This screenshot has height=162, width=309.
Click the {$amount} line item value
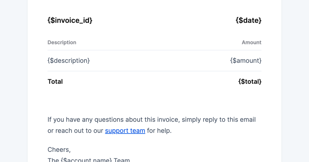[x=246, y=61]
